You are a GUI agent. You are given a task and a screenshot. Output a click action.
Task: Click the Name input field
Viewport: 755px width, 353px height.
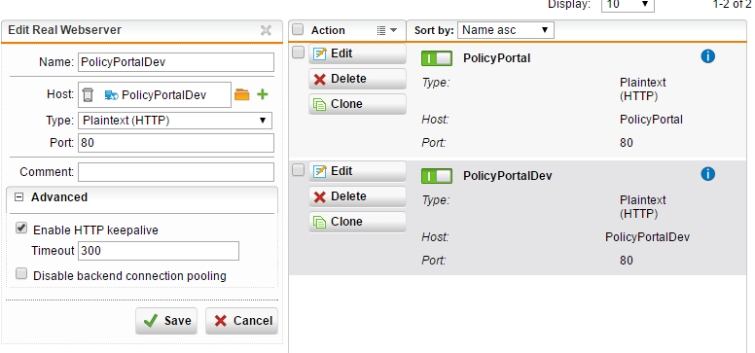pos(176,62)
